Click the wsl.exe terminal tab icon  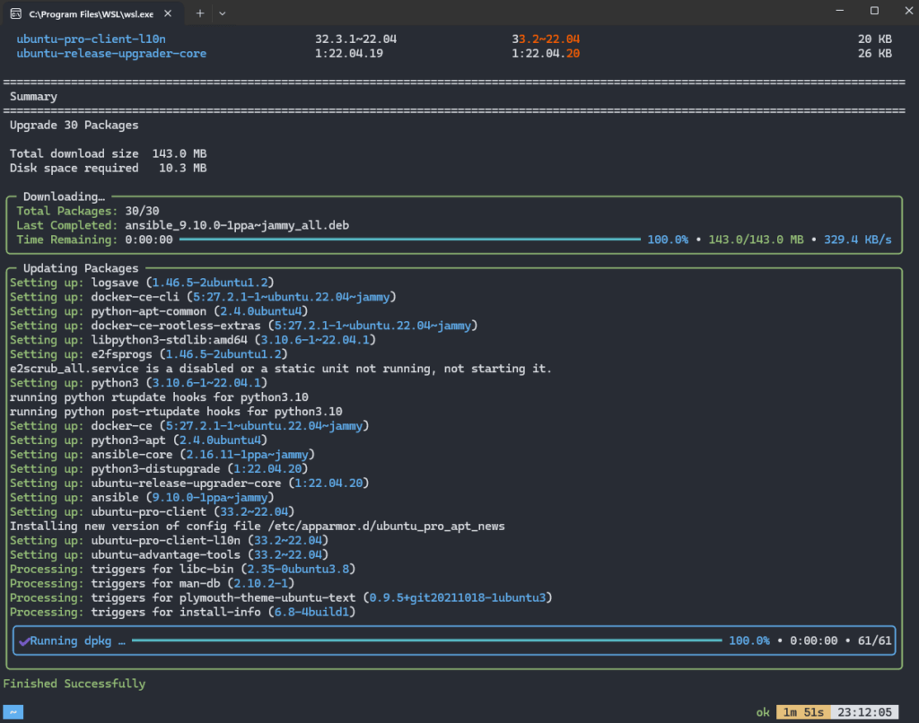point(16,13)
